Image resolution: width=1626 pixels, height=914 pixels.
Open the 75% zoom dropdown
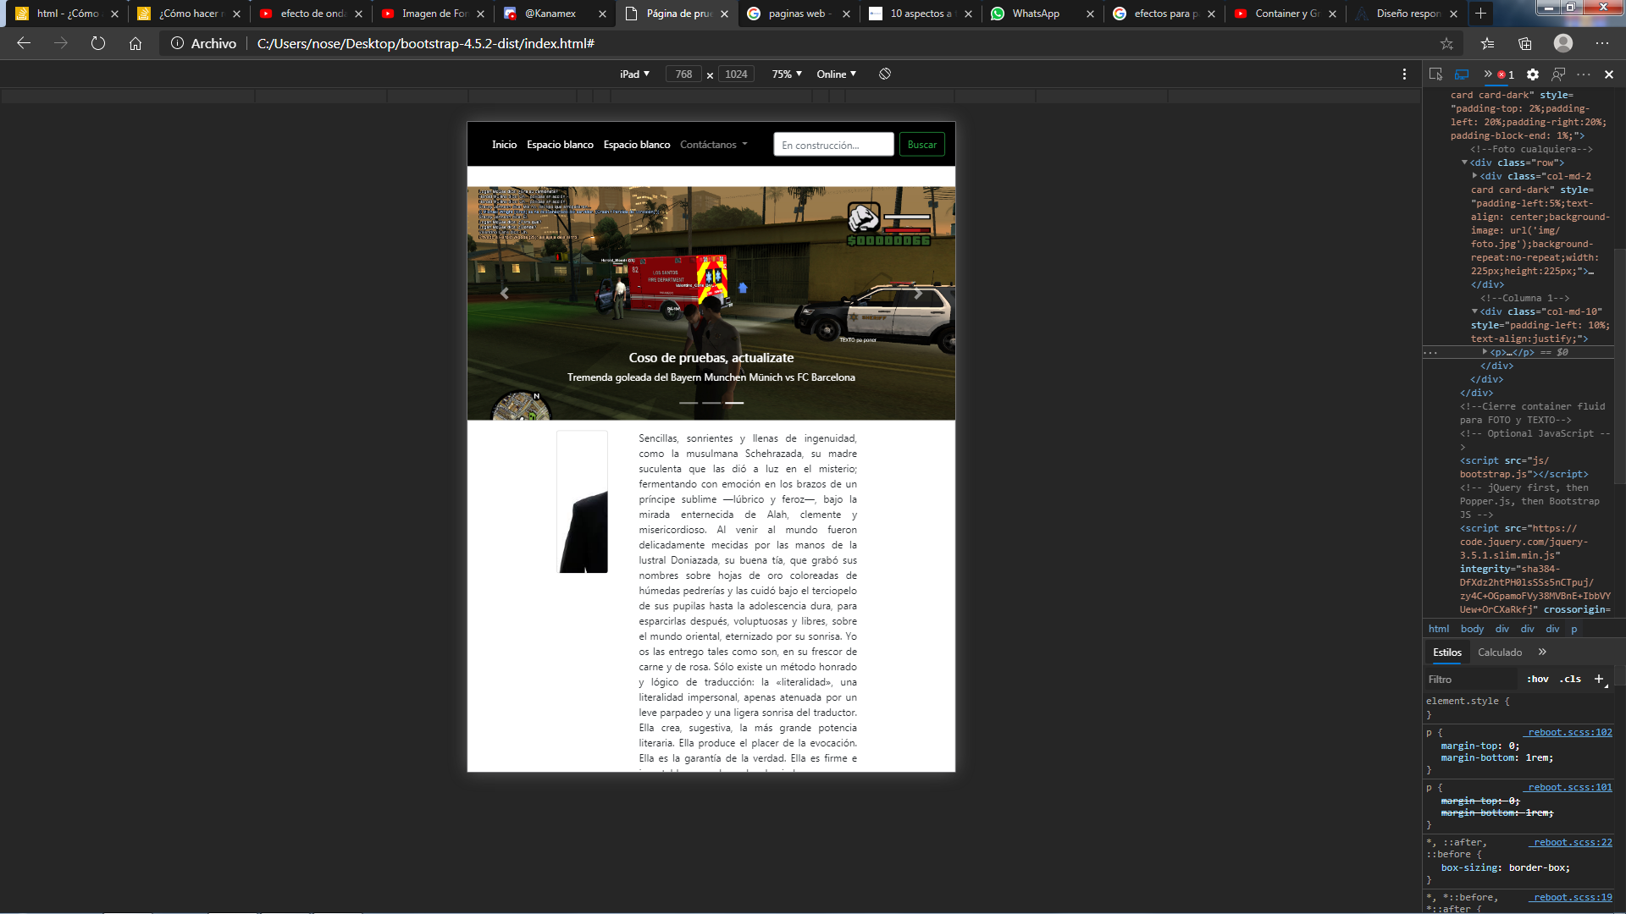click(787, 74)
